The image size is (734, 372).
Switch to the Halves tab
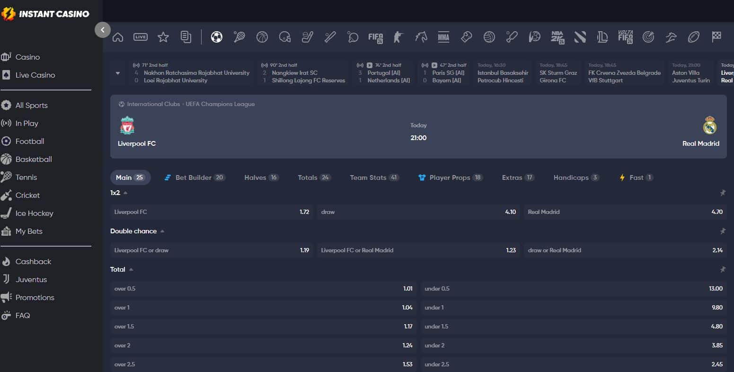point(261,177)
